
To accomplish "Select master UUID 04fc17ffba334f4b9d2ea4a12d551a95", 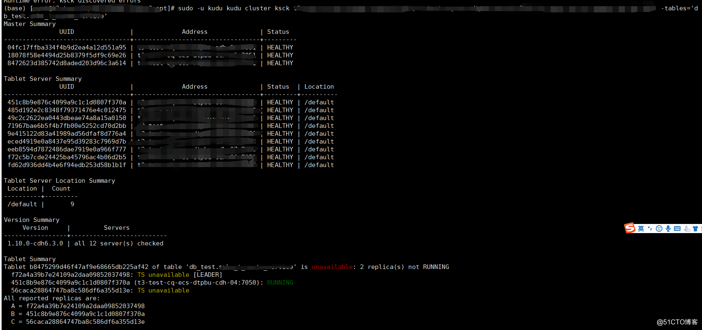I will tap(67, 47).
